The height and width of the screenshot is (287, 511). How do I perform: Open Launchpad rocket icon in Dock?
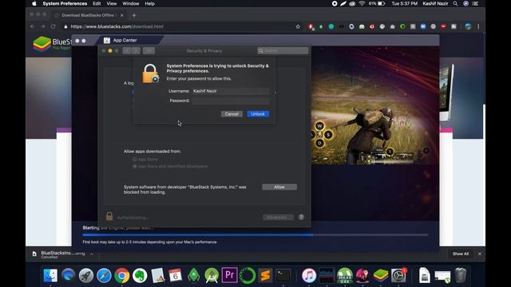pos(86,276)
